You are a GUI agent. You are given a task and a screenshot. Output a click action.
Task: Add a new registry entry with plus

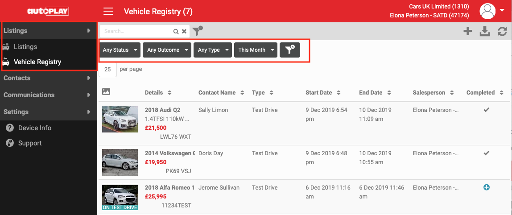pyautogui.click(x=467, y=31)
